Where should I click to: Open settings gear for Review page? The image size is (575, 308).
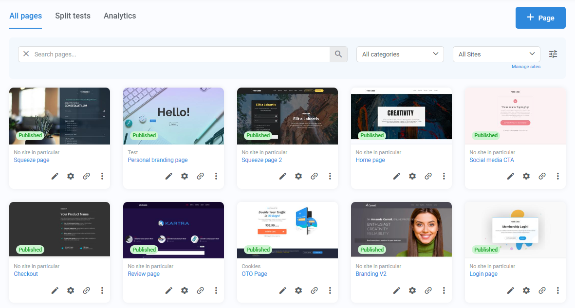click(185, 290)
